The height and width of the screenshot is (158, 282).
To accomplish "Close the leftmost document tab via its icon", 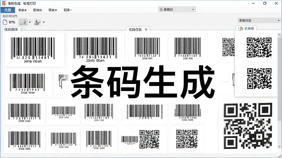I will tap(21, 30).
